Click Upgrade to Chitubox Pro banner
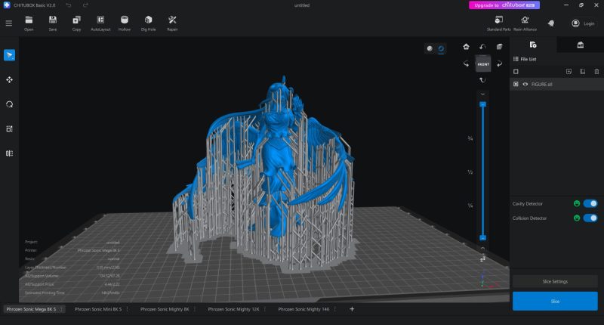Viewport: 604px width, 325px height. coord(504,5)
